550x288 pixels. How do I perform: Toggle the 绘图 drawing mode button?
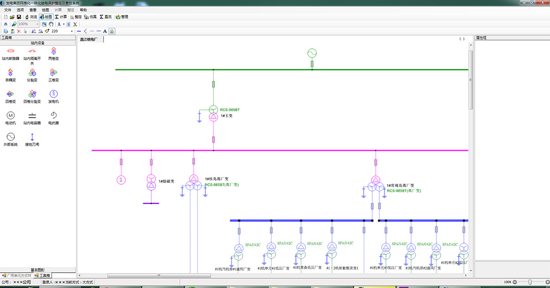(x=46, y=17)
